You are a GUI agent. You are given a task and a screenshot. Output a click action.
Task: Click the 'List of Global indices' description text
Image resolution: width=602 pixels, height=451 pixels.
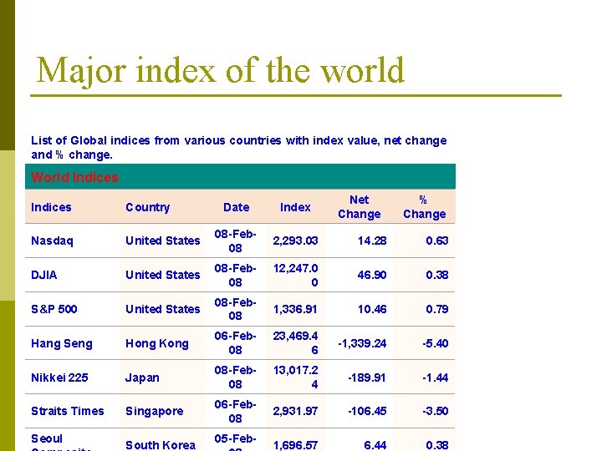coord(239,148)
